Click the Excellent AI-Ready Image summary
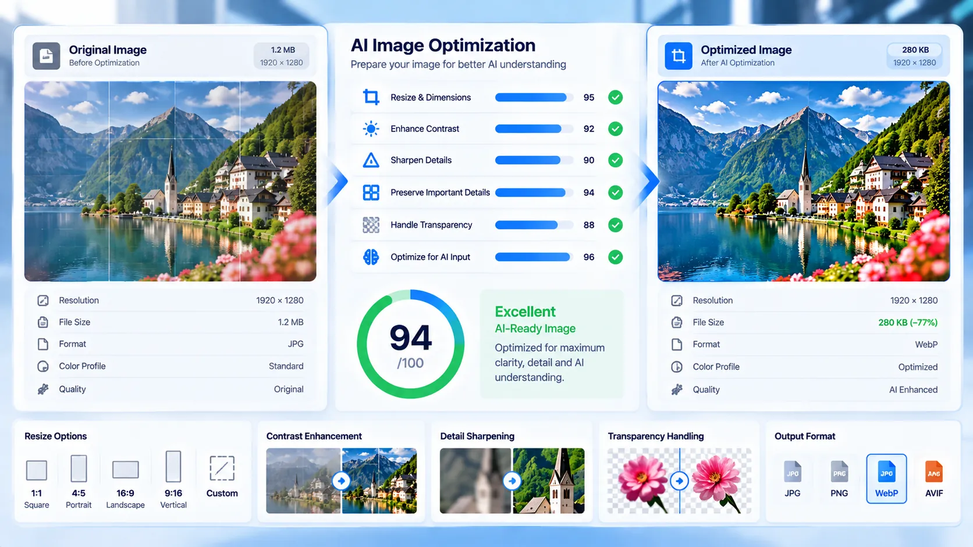The width and height of the screenshot is (973, 547). click(552, 344)
